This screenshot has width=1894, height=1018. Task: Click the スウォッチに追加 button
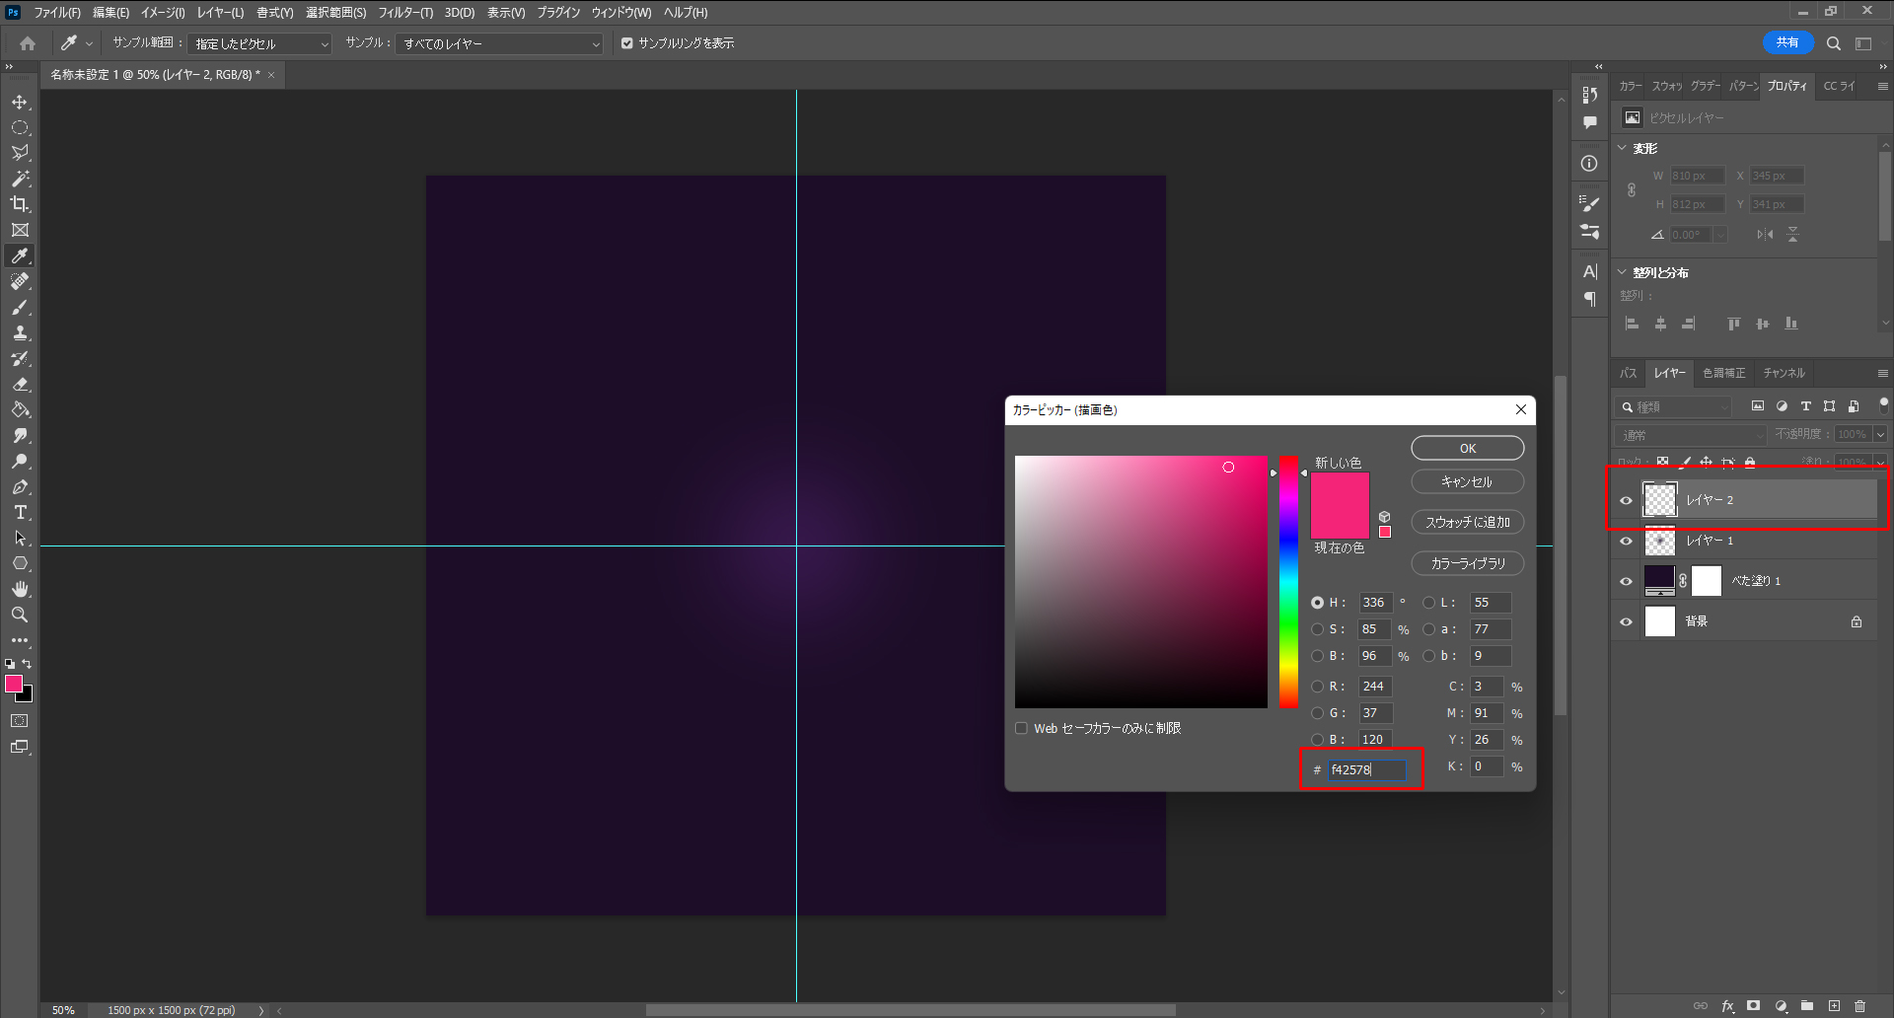tap(1467, 522)
